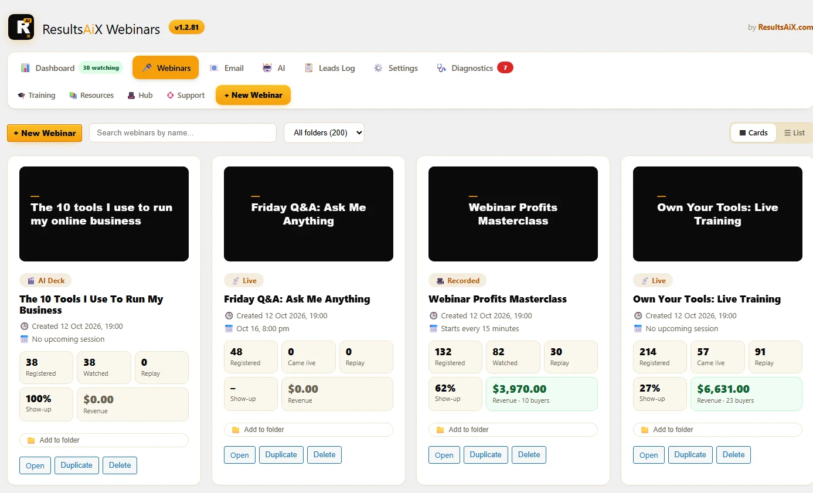
Task: Expand the All folders (200) dropdown
Action: point(324,132)
